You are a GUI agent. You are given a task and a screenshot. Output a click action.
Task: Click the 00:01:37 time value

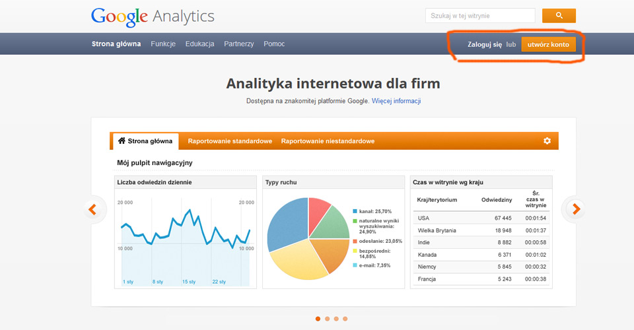click(x=536, y=230)
